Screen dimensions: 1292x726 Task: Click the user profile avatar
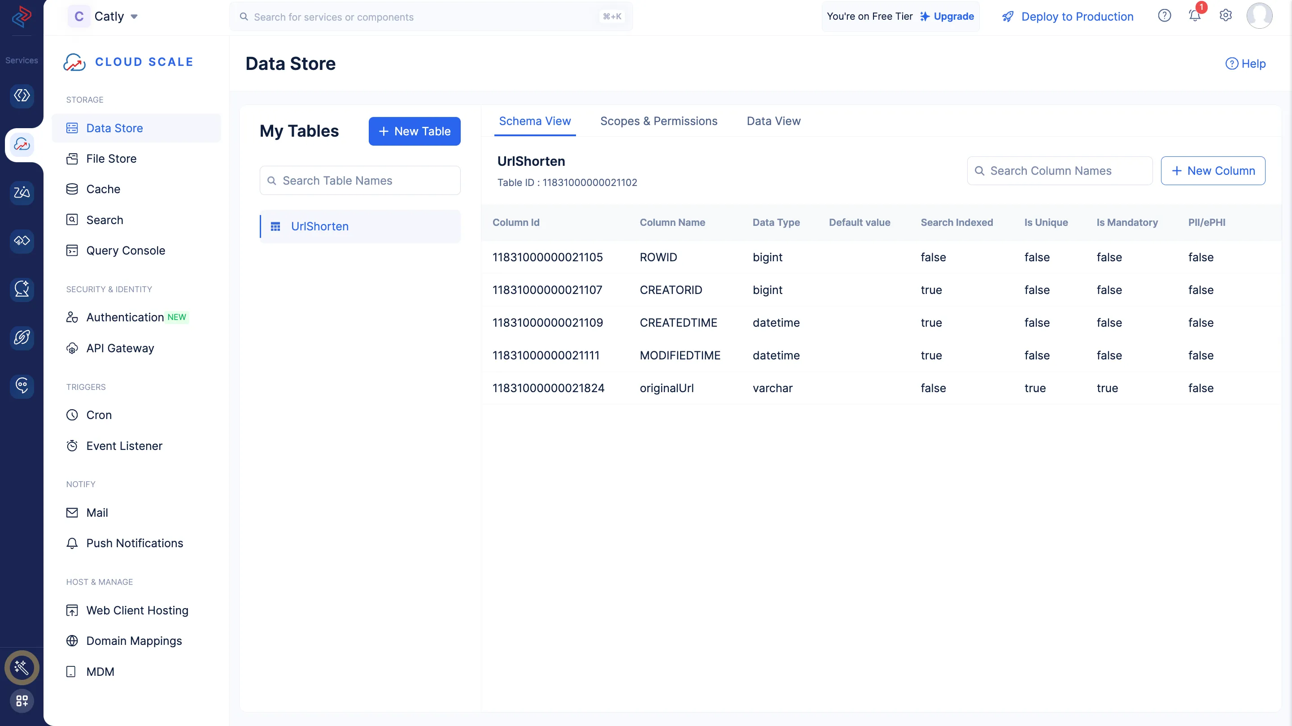click(1259, 16)
